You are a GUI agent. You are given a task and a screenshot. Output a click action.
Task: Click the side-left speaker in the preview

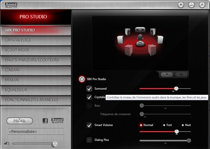120,40
